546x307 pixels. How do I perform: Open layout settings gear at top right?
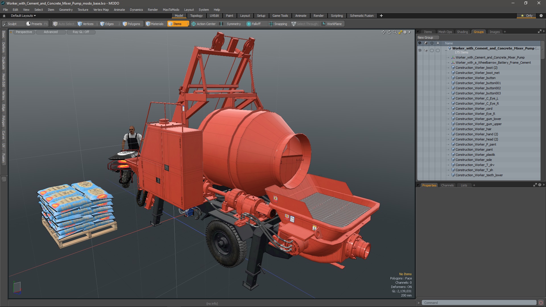pyautogui.click(x=541, y=16)
